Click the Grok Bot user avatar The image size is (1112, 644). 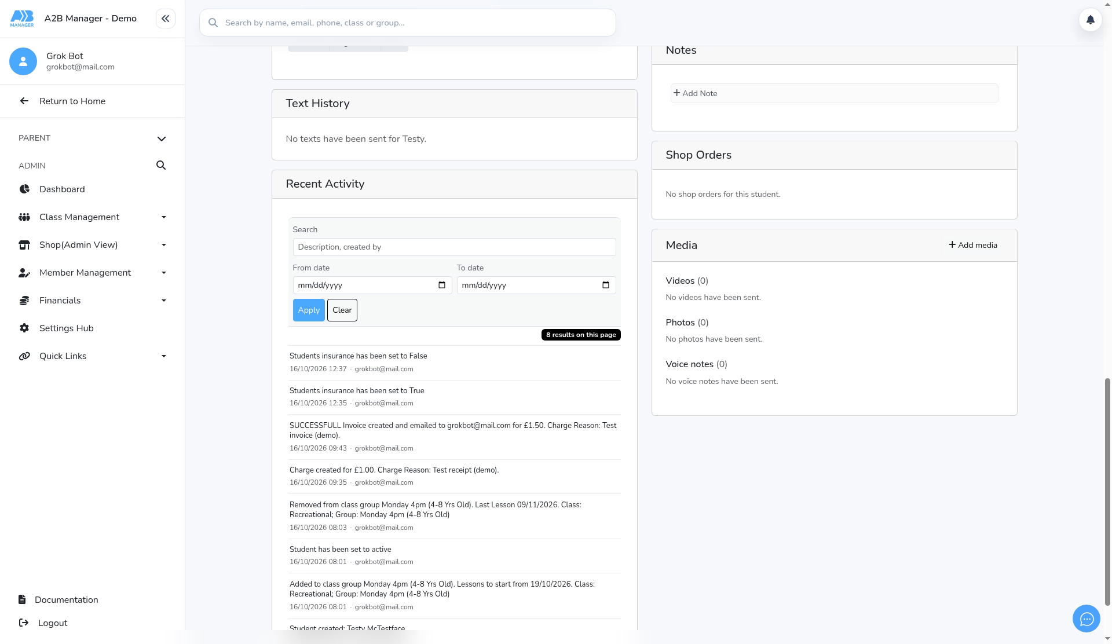point(23,61)
